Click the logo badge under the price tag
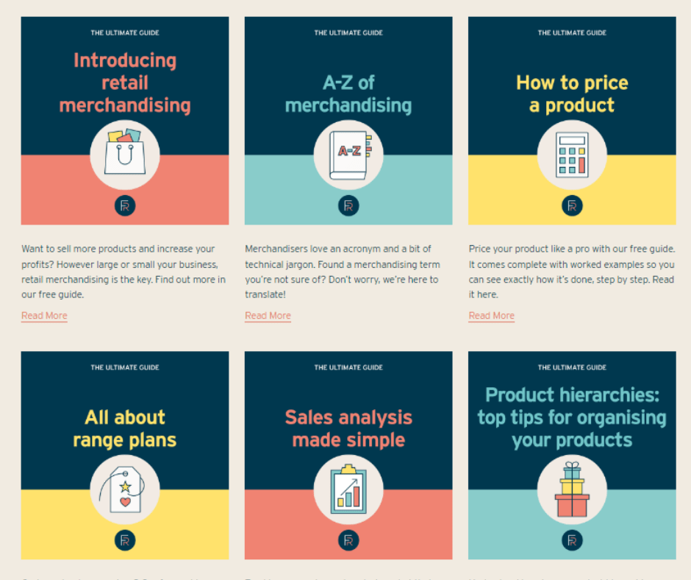This screenshot has height=580, width=691. pos(125,541)
